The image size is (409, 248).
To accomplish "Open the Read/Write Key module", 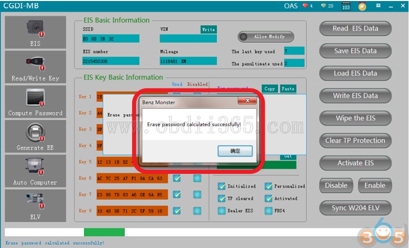I will click(x=35, y=67).
